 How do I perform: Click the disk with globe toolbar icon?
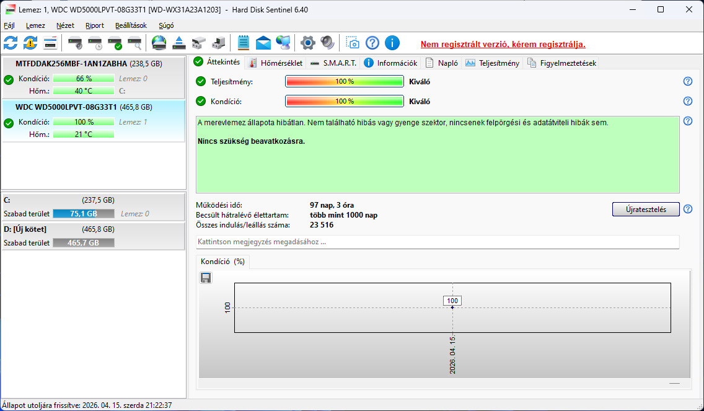pyautogui.click(x=159, y=43)
